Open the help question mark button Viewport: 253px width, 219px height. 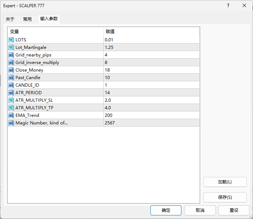[228, 6]
